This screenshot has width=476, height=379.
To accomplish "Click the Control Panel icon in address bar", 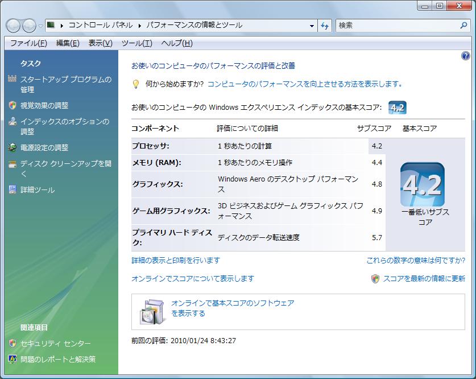I will click(51, 25).
